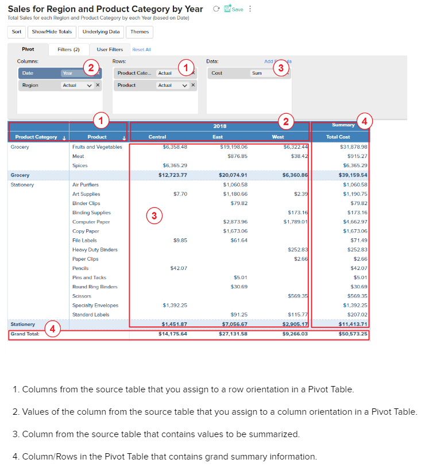Switch to the Pivot tab

[x=28, y=49]
